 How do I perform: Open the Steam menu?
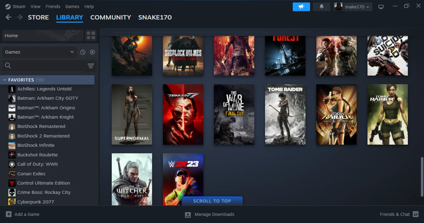[x=19, y=7]
